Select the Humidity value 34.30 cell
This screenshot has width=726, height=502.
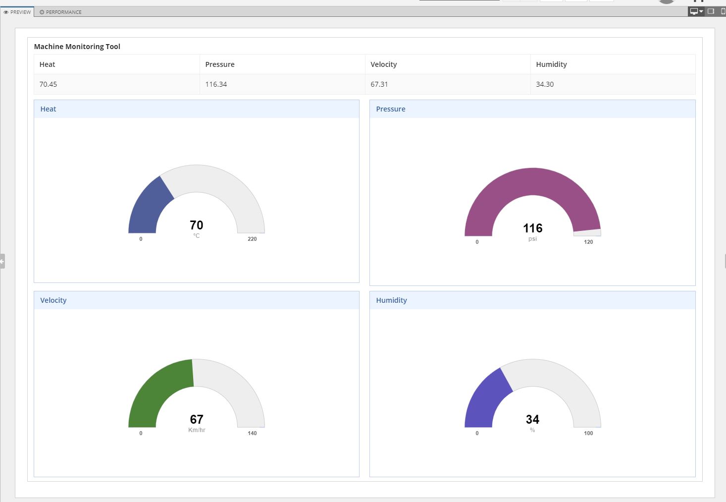(545, 84)
